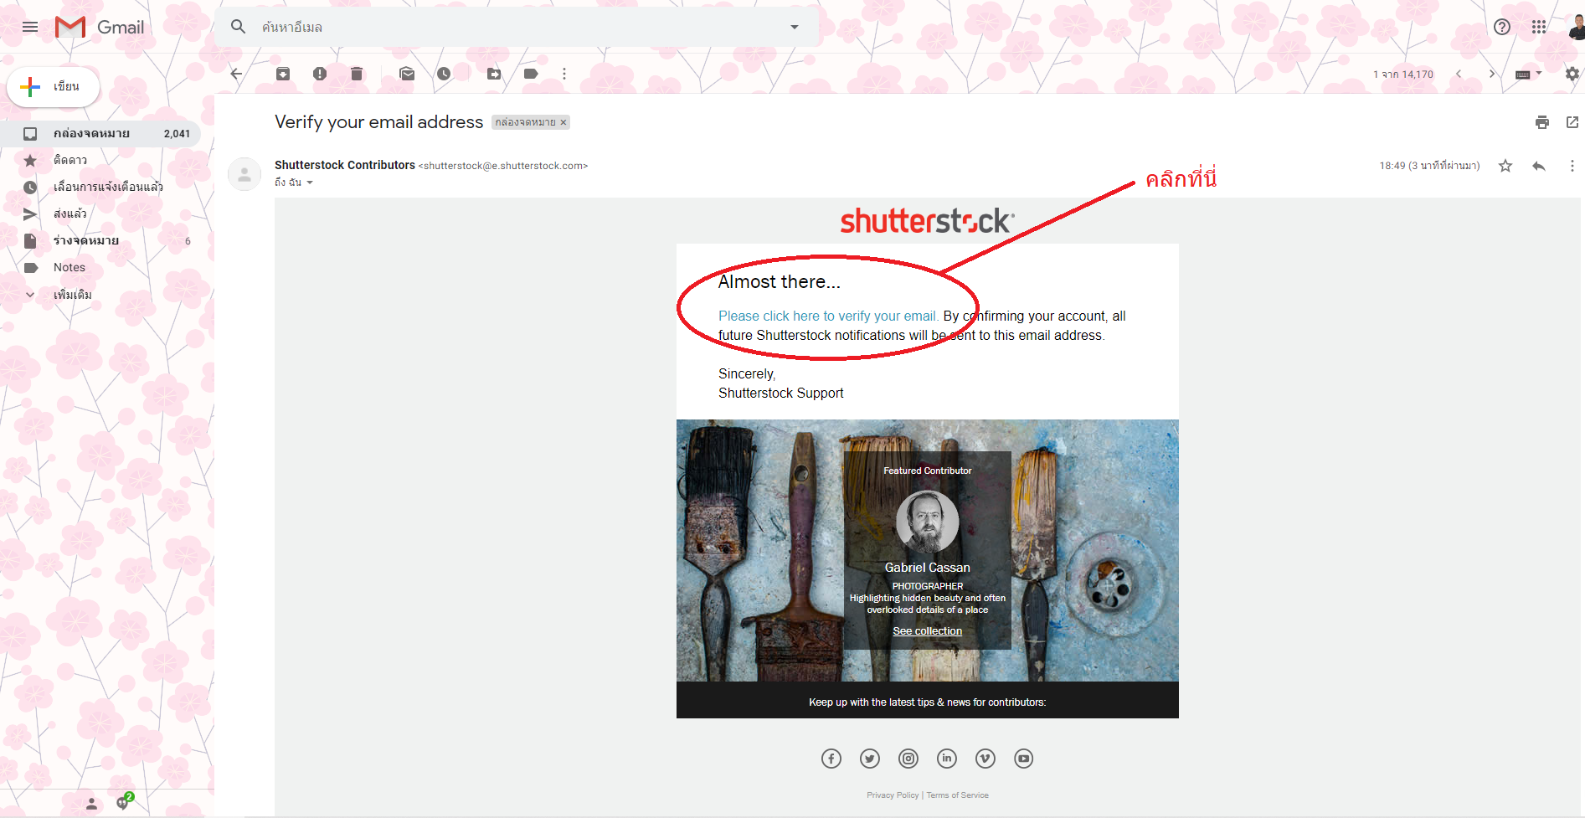The width and height of the screenshot is (1585, 818).
Task: Open Hangouts conversations icon with badge
Action: coord(124,802)
